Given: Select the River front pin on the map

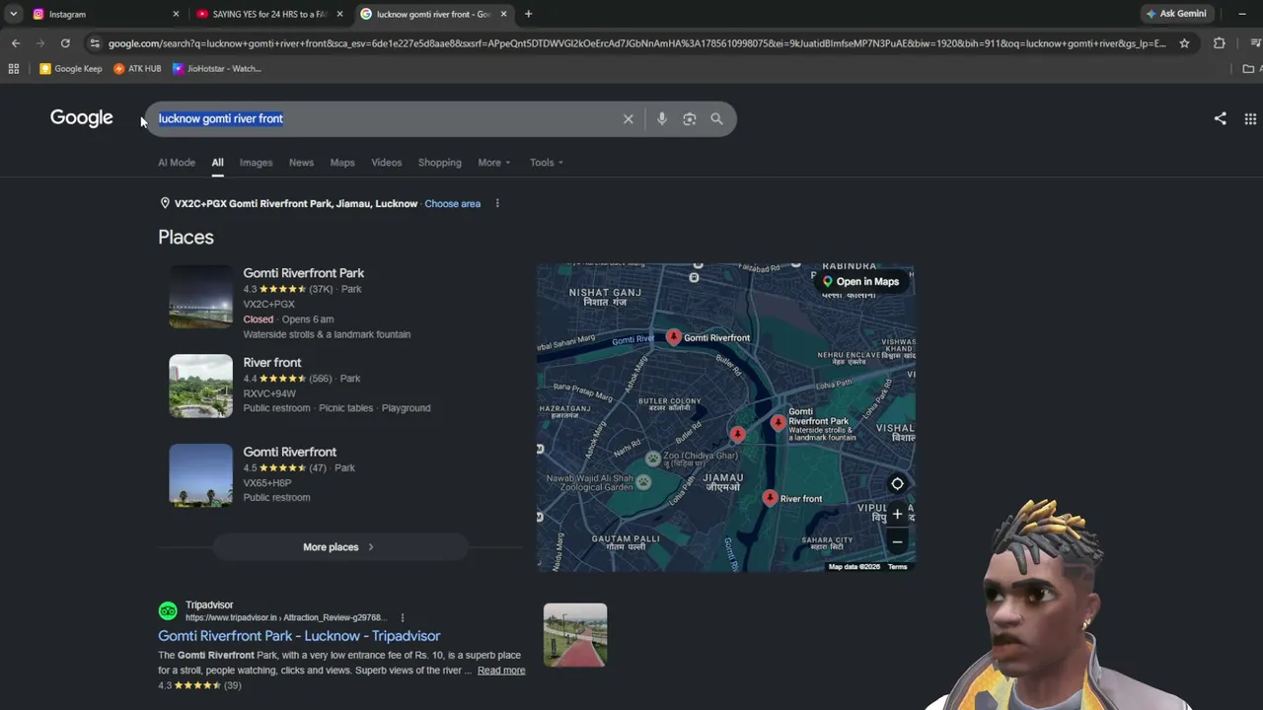Looking at the screenshot, I should point(770,499).
